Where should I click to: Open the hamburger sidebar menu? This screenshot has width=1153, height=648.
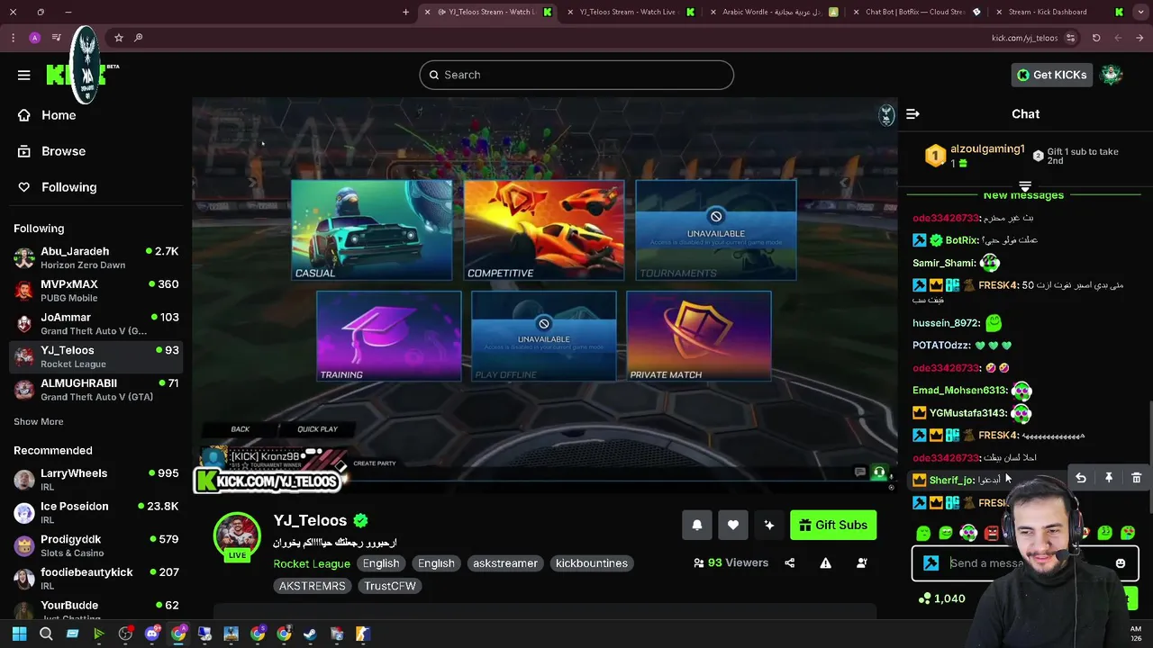click(x=24, y=75)
